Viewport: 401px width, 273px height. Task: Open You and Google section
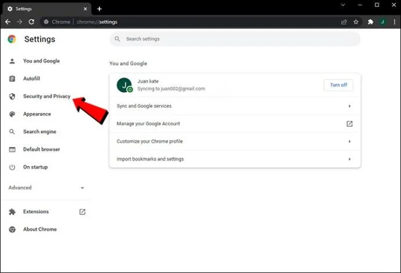pos(41,61)
